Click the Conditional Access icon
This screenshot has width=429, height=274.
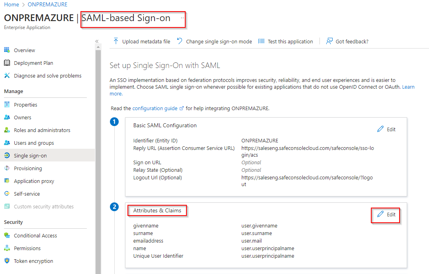[x=7, y=235]
